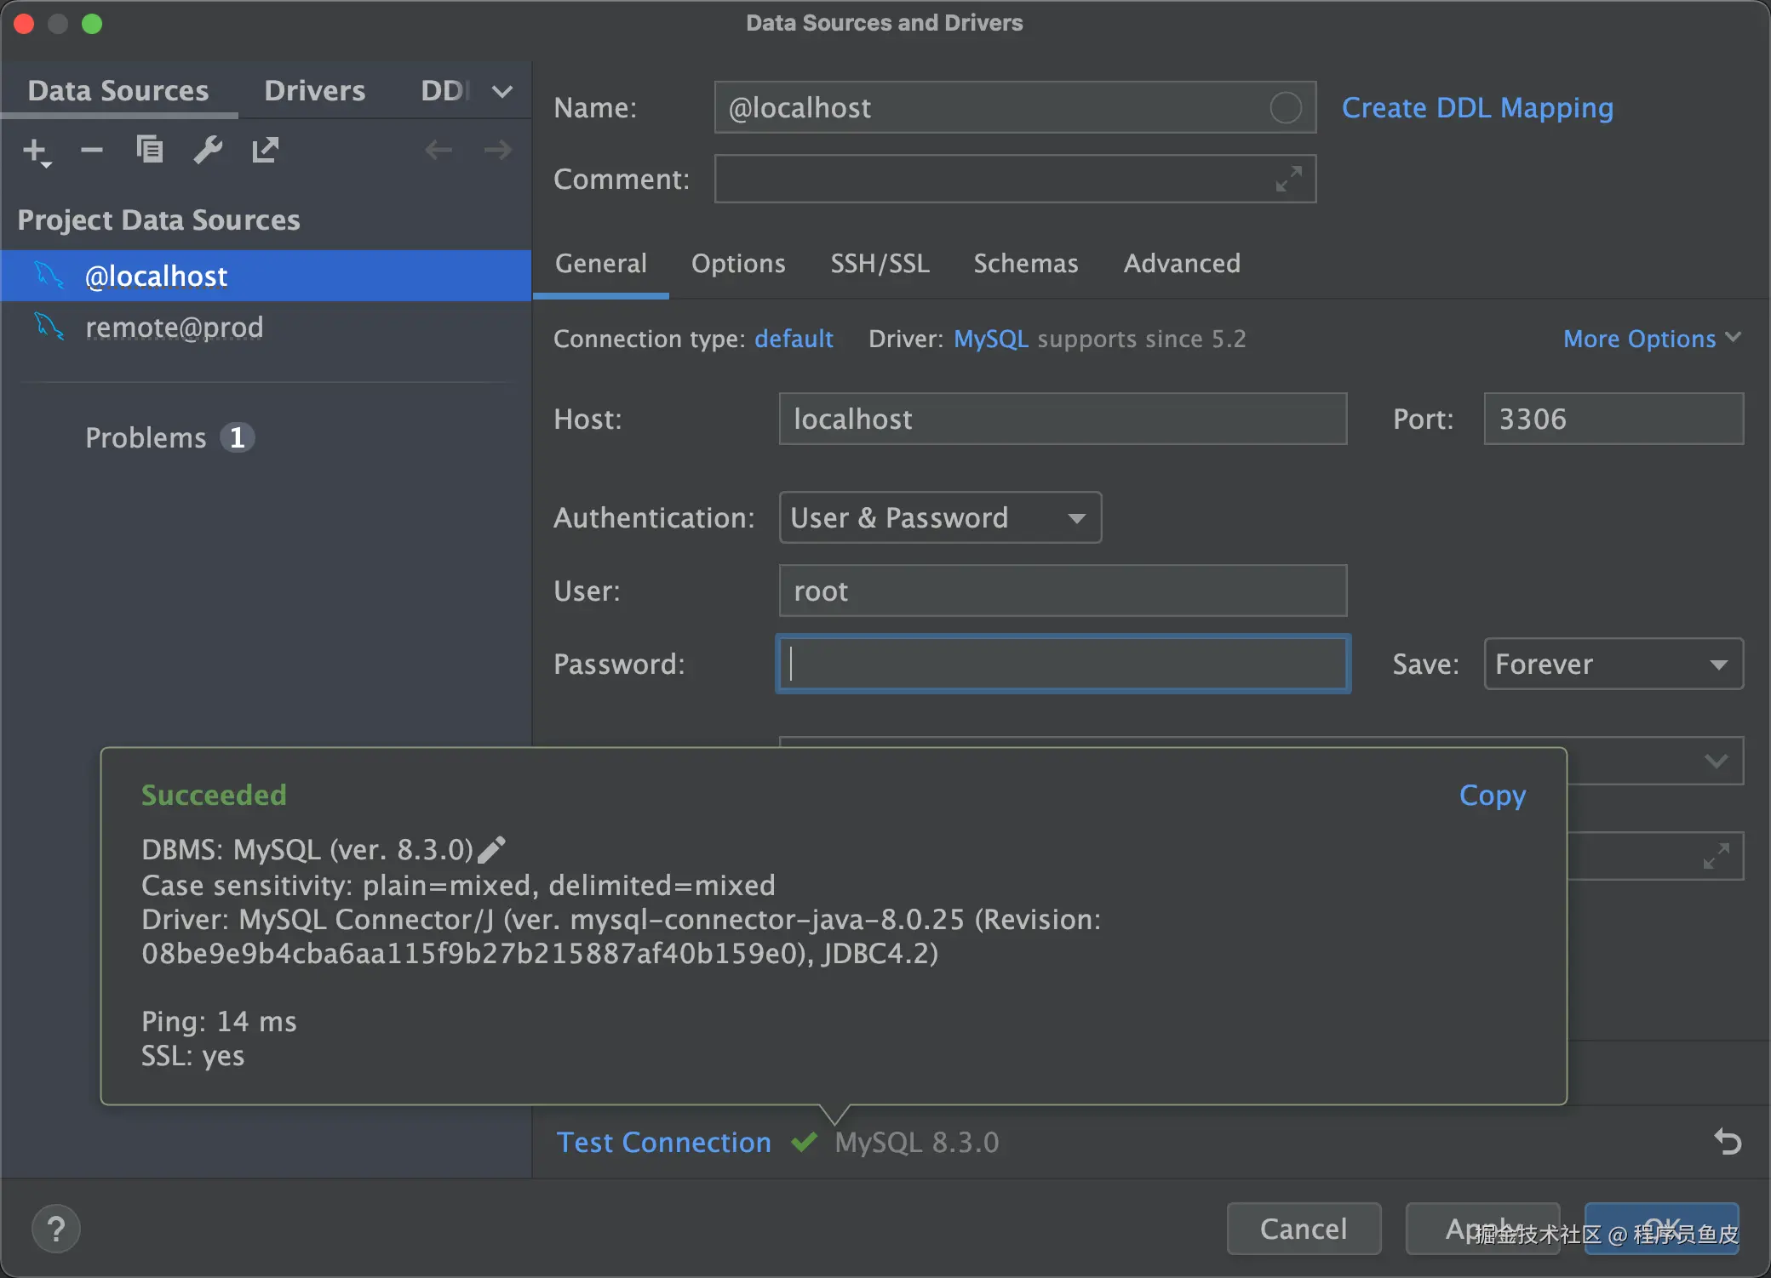Click the Add data source plus icon
The width and height of the screenshot is (1771, 1278).
(x=35, y=151)
